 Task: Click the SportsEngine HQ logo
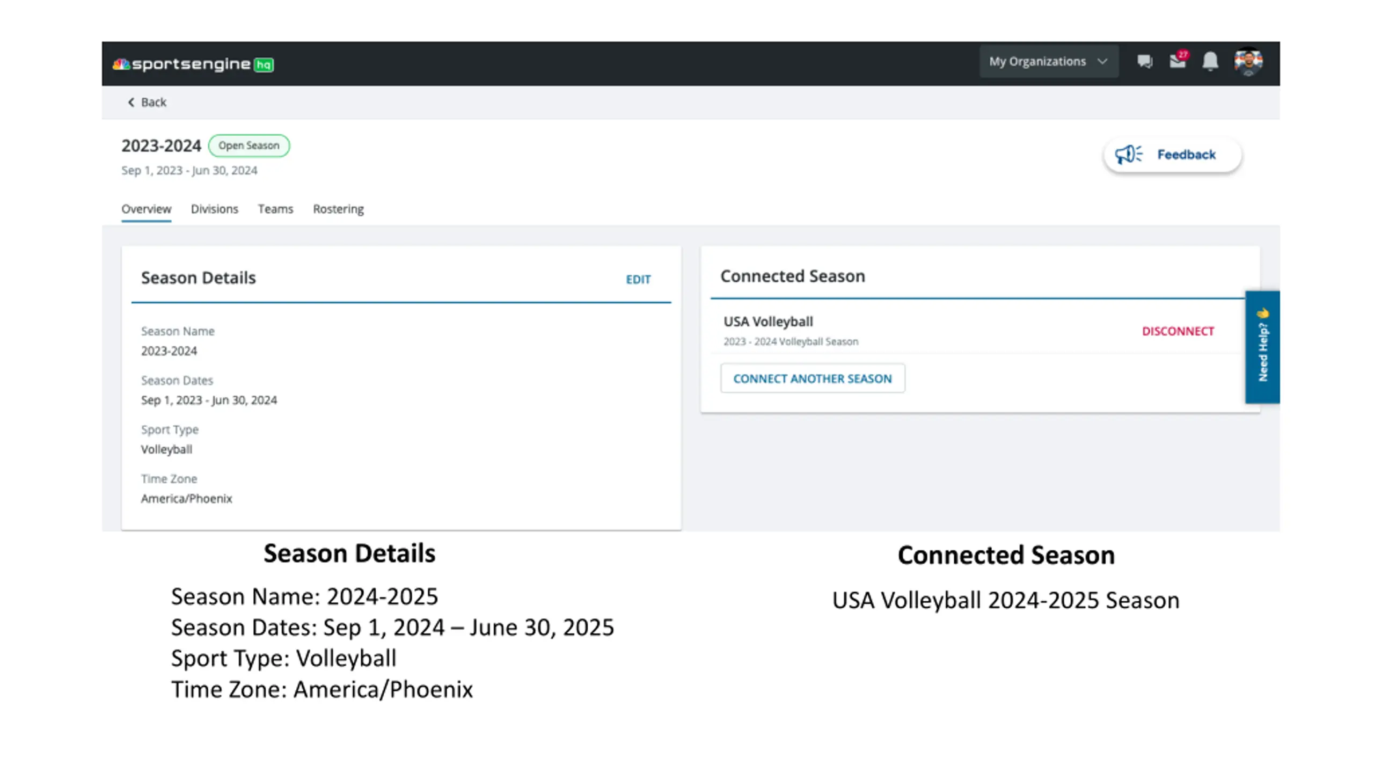(x=193, y=64)
